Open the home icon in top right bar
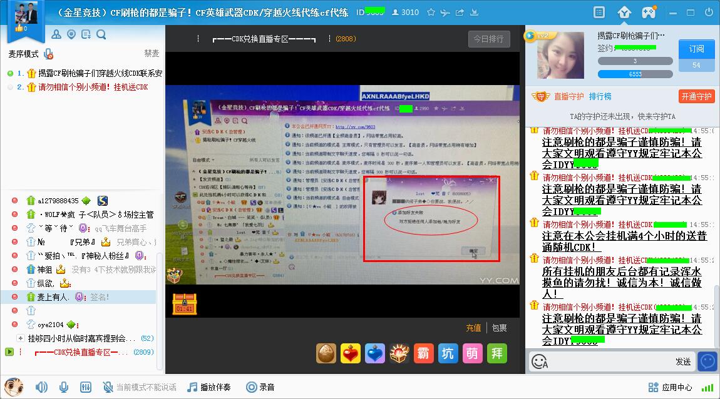 pos(624,13)
